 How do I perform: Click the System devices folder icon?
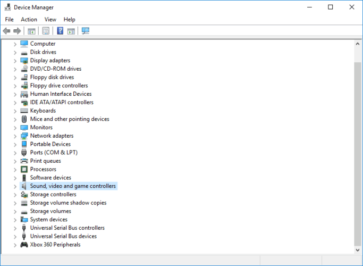click(24, 219)
